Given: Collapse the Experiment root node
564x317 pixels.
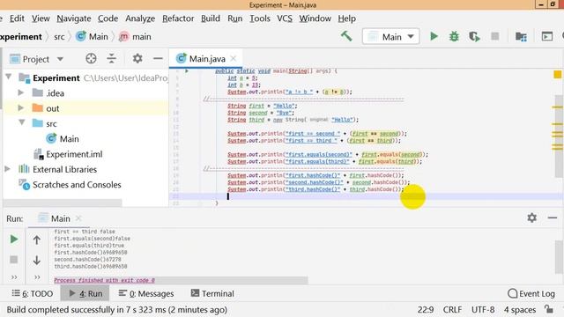Looking at the screenshot, I should click(x=9, y=77).
